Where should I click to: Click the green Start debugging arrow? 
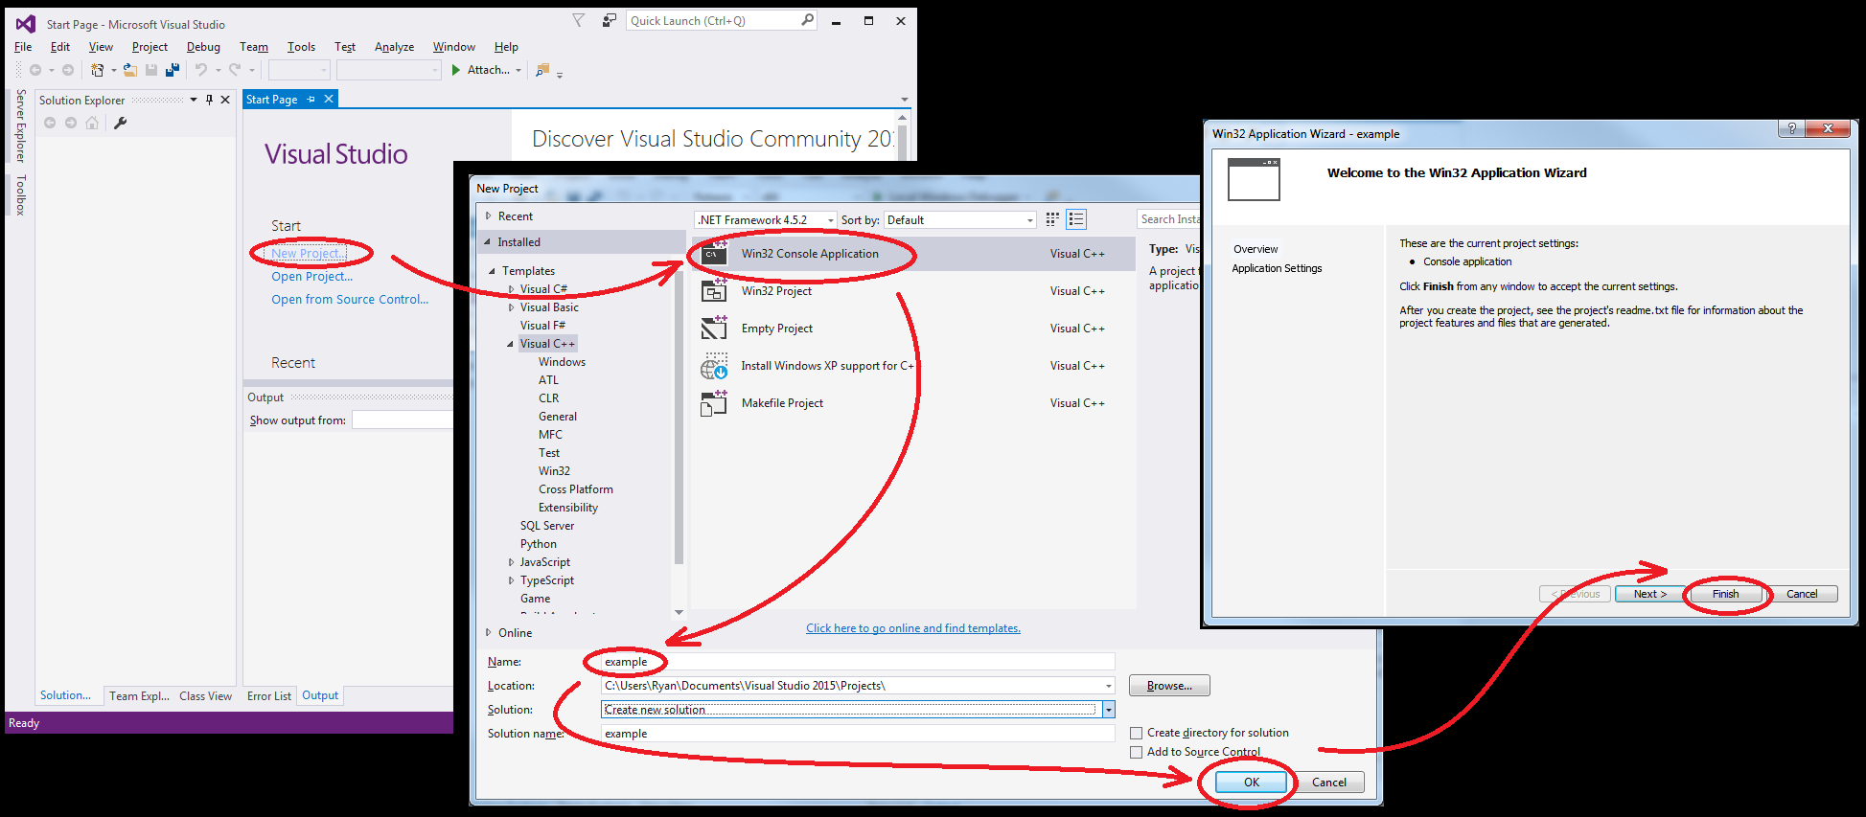[x=456, y=70]
